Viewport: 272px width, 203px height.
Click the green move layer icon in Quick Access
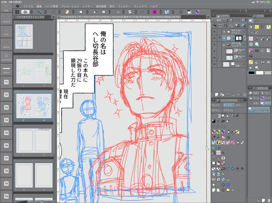point(218,132)
